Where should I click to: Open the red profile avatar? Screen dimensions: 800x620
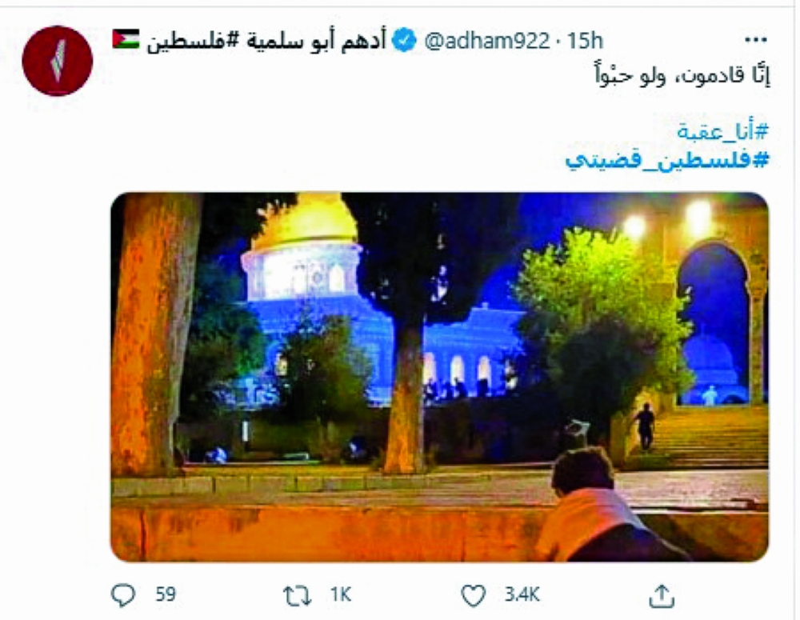pos(57,61)
